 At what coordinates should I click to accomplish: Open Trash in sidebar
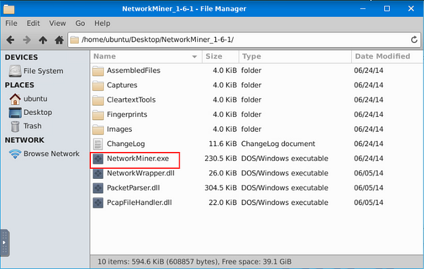(26, 126)
